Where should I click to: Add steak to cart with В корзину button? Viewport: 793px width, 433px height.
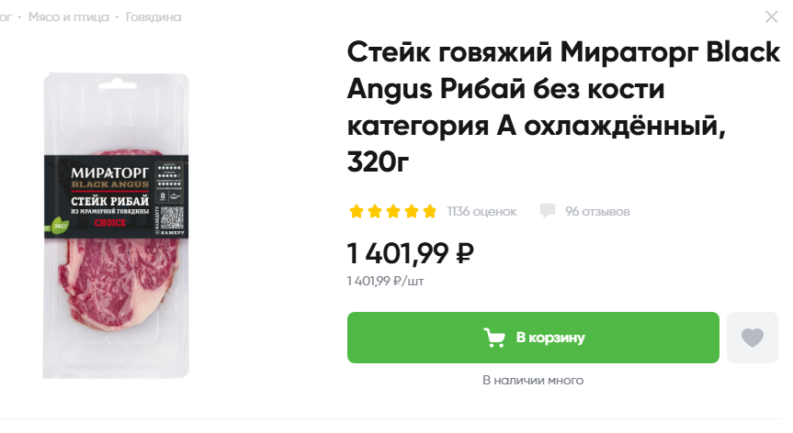coord(533,338)
